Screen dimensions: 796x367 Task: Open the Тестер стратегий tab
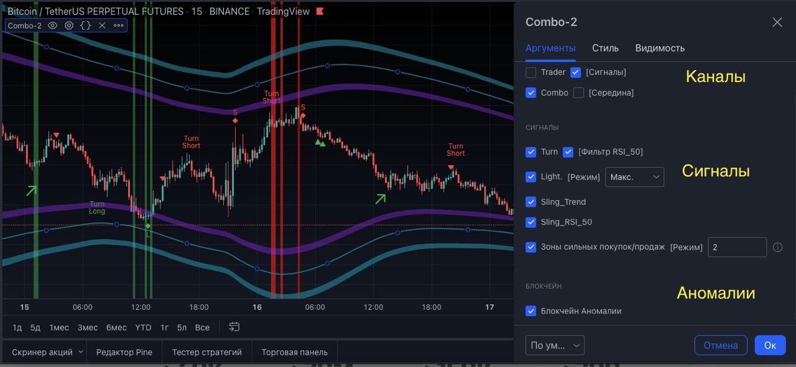(207, 352)
